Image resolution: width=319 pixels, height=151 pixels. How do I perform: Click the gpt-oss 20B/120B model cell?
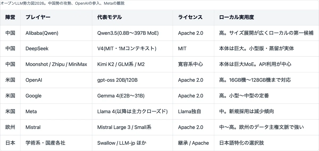pos(133,80)
